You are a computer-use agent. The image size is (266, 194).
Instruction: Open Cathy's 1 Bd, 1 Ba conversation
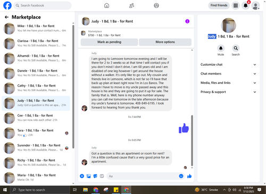[x=36, y=88]
